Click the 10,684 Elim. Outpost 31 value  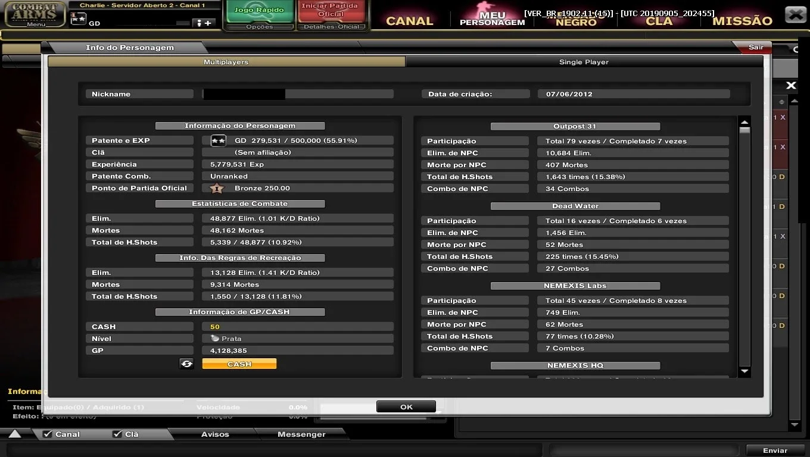click(633, 153)
